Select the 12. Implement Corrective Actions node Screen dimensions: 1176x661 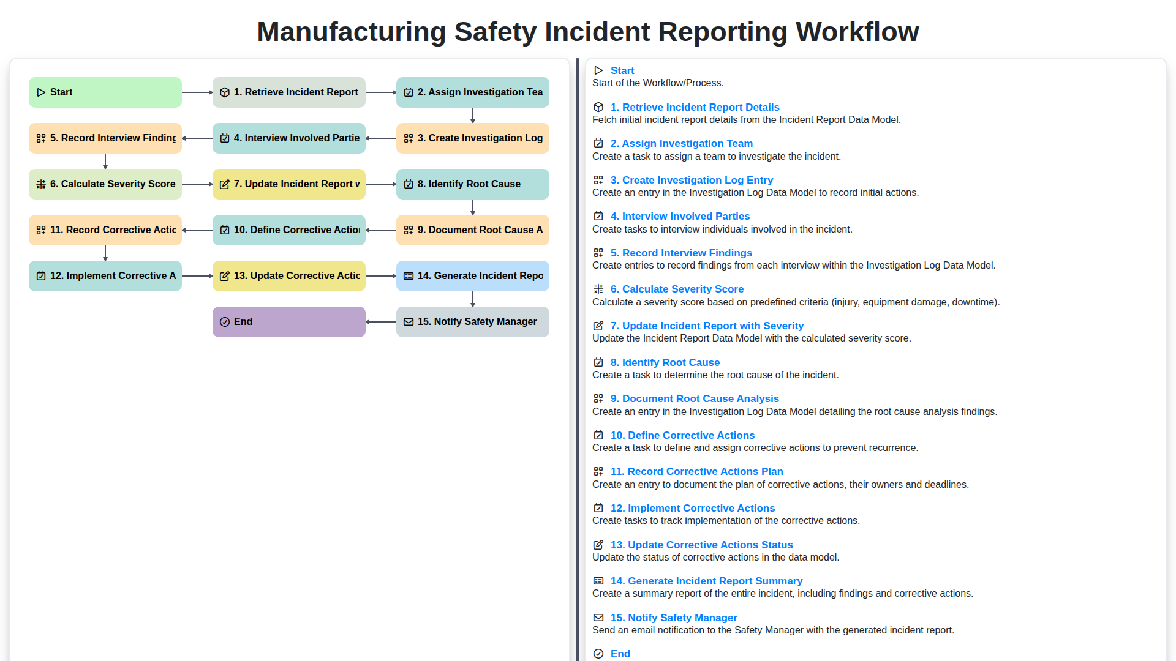point(105,275)
